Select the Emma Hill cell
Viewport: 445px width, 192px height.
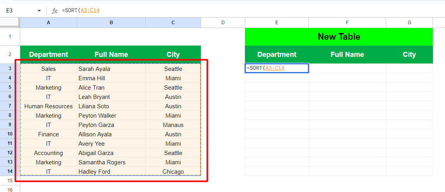(111, 78)
